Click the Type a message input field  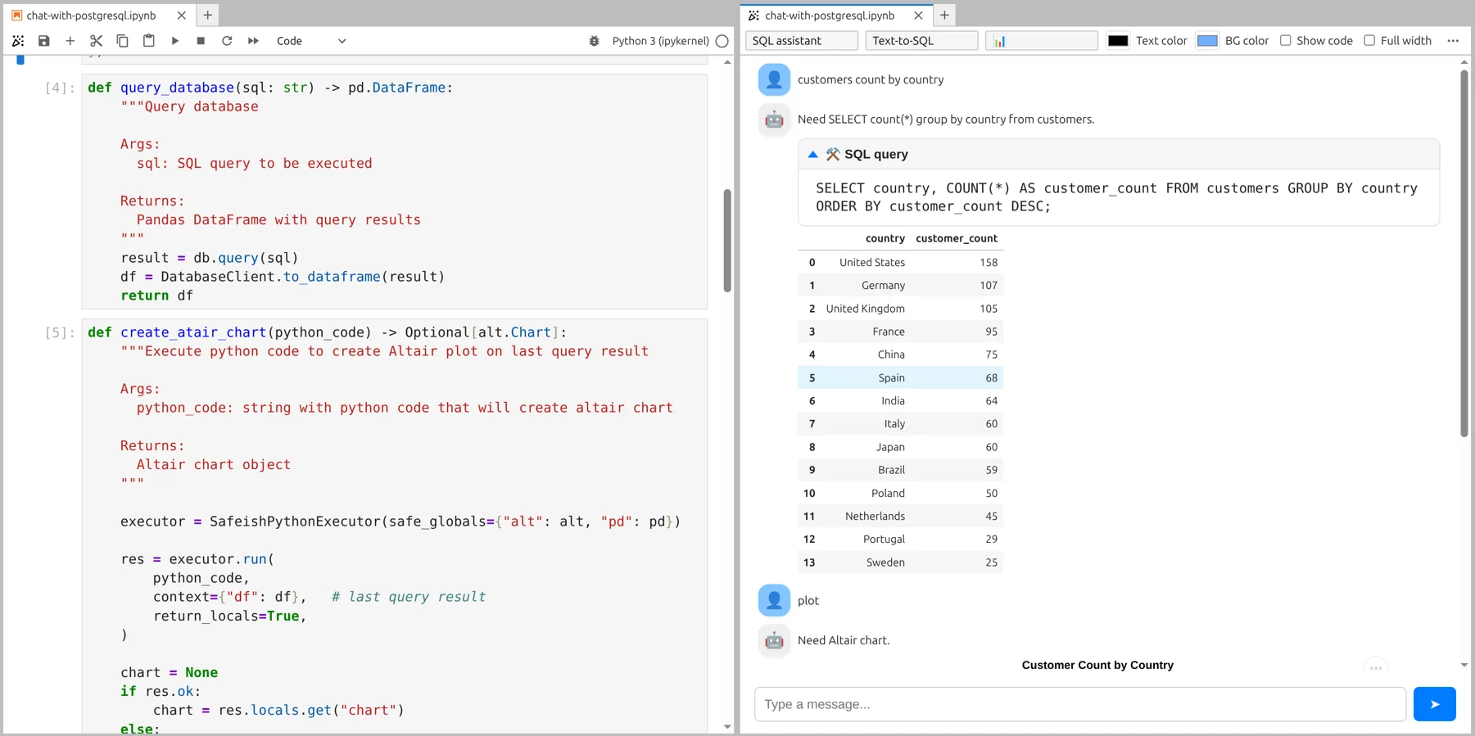(1079, 704)
